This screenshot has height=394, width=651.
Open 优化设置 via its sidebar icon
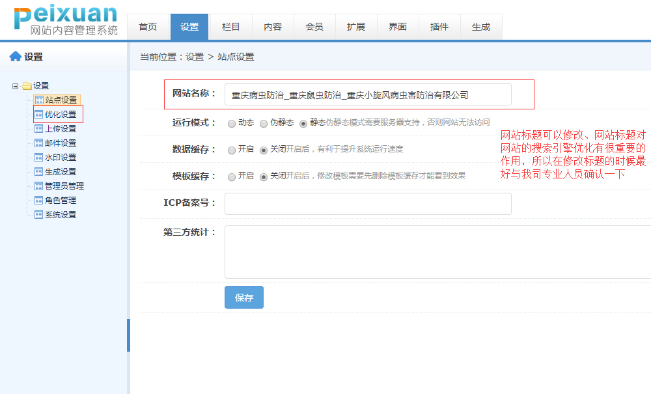39,114
